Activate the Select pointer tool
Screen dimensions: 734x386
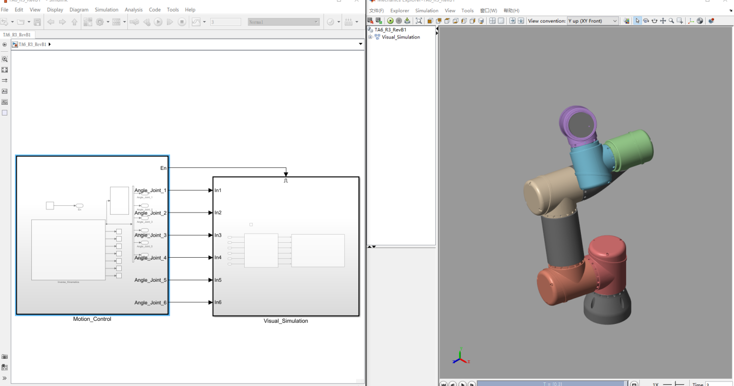(637, 21)
